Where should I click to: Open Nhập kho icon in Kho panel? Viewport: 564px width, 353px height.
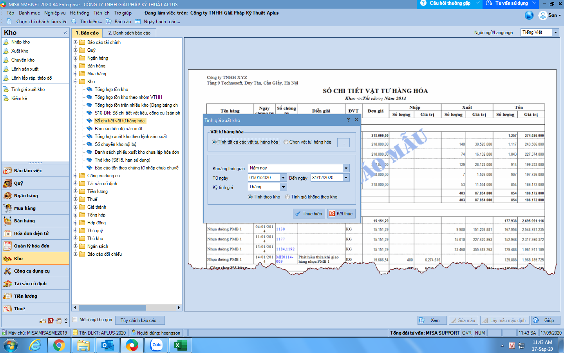[x=6, y=42]
